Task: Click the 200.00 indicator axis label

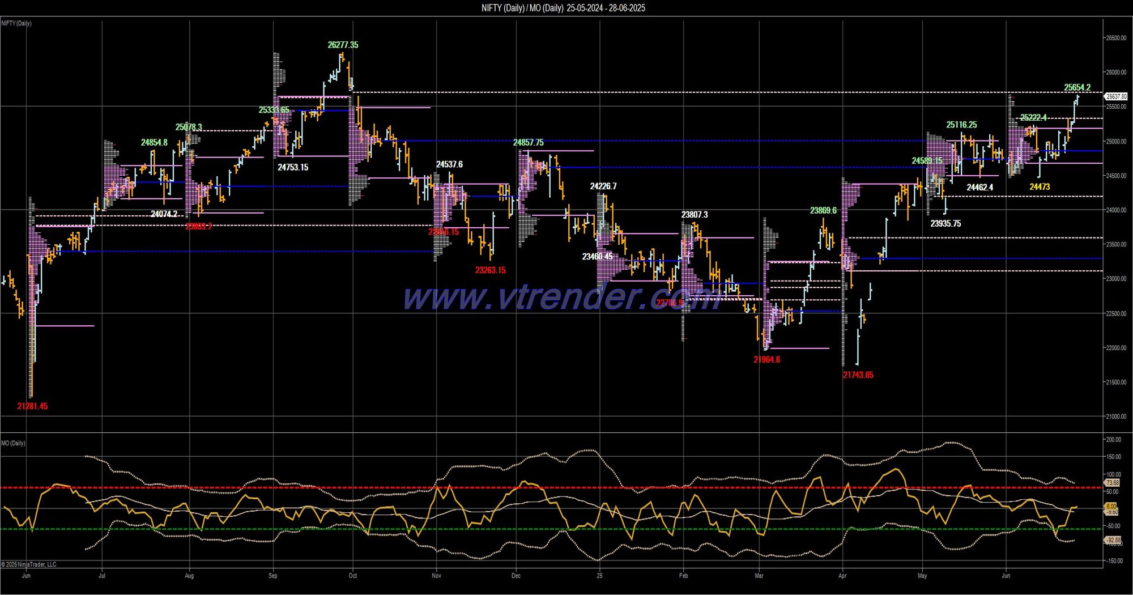Action: click(1113, 440)
